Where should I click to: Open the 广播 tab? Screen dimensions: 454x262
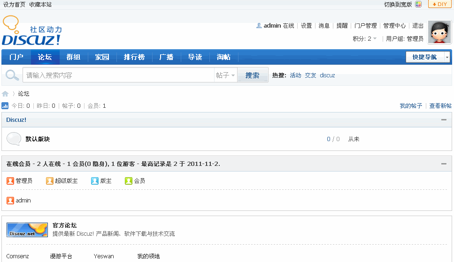click(167, 57)
